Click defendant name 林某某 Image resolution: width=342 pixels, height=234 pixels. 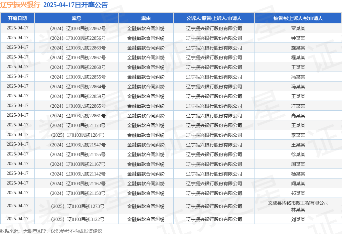[x=298, y=210]
